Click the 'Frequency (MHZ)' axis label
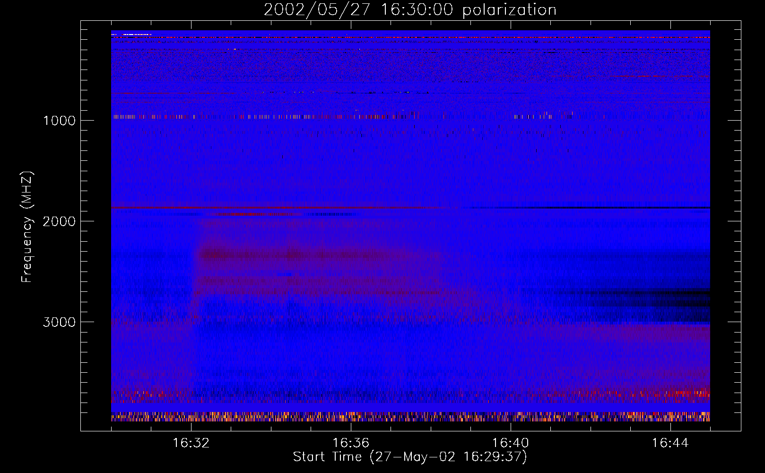 [x=27, y=227]
